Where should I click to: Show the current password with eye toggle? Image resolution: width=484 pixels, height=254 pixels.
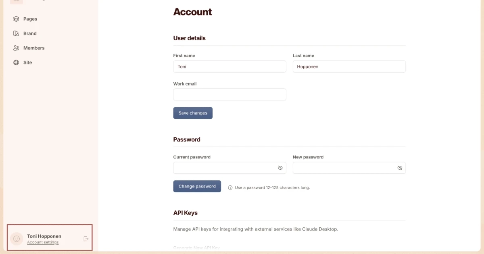click(280, 168)
